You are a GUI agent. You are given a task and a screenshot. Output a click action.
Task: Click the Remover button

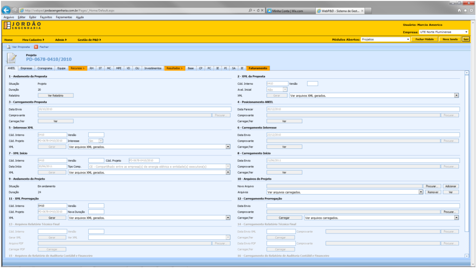coord(433,192)
